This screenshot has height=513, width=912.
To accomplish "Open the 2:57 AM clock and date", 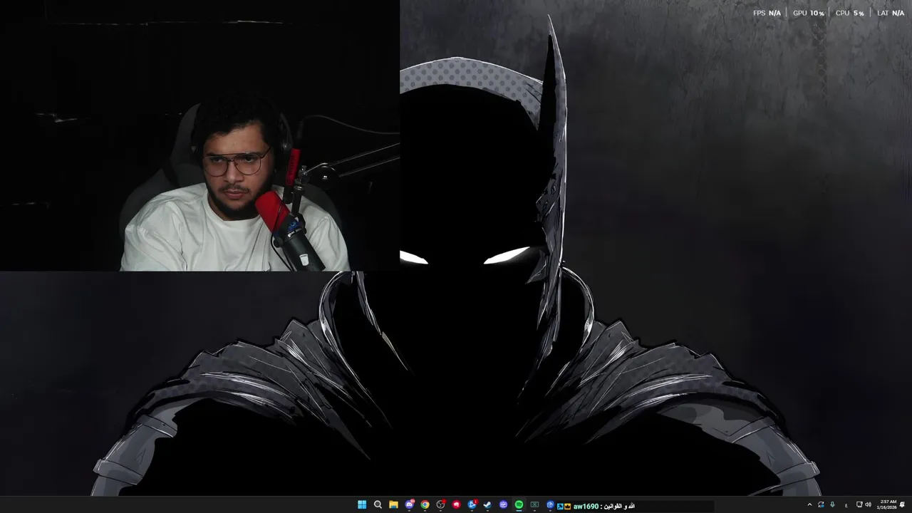I will (x=887, y=504).
